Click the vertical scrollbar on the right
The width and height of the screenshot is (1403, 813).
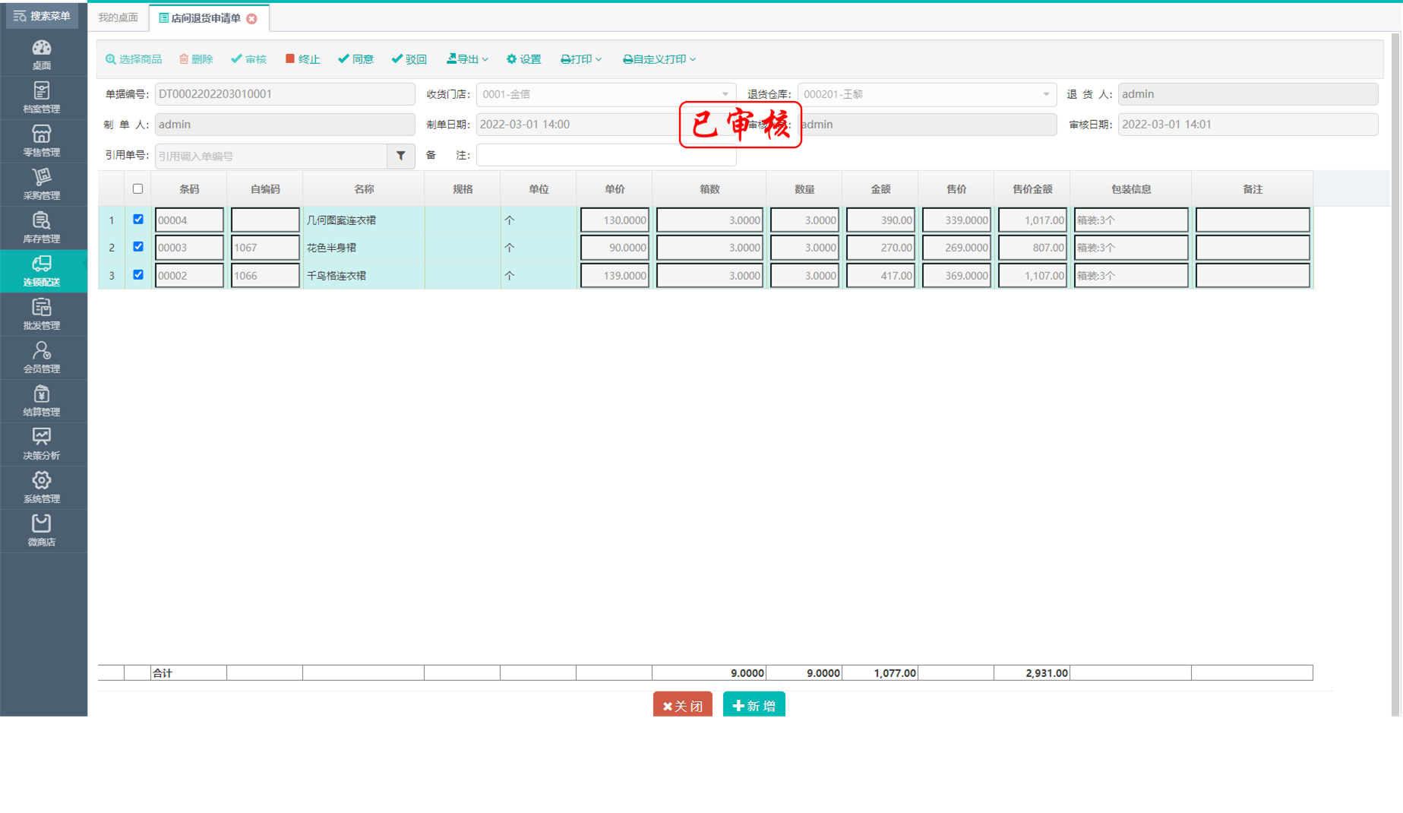[x=1396, y=375]
